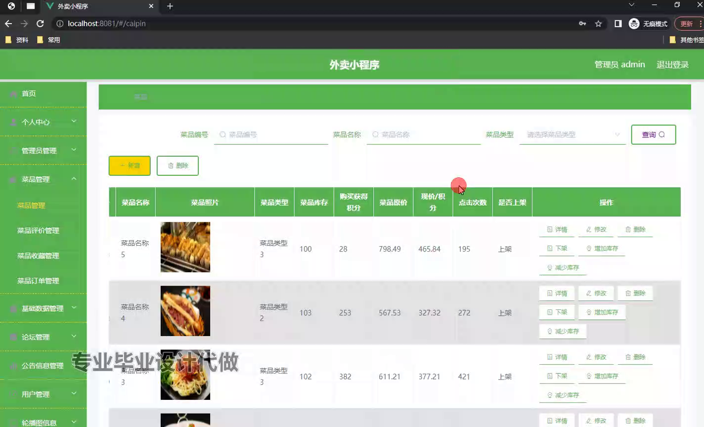The height and width of the screenshot is (427, 704).
Task: Click the 管理员 admin label
Action: (x=619, y=65)
